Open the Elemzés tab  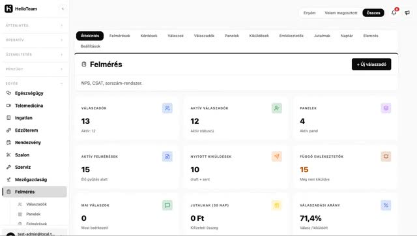pyautogui.click(x=371, y=36)
